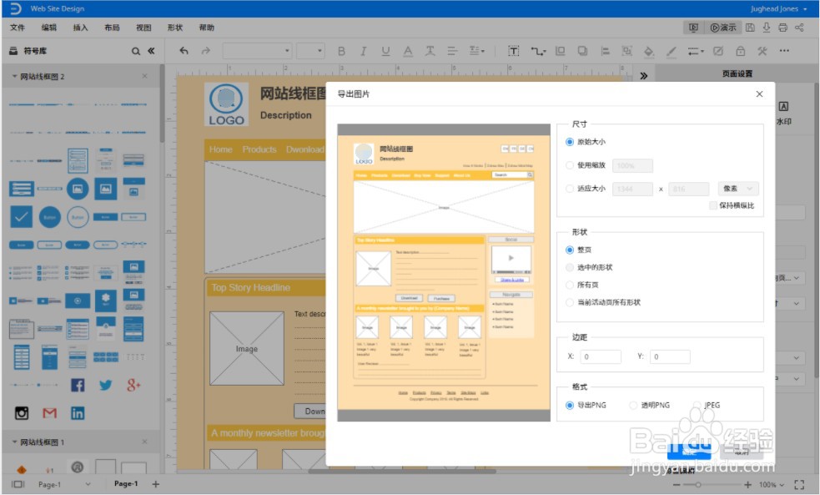Click the 水印 watermark button
The image size is (820, 495).
click(783, 113)
